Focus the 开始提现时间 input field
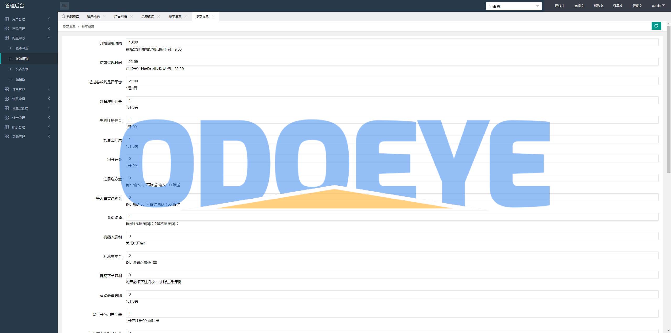The image size is (671, 333). (x=392, y=42)
